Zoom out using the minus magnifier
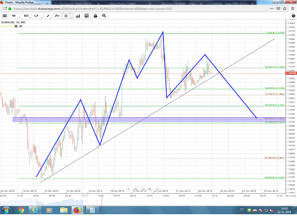The image size is (297, 216). [135, 189]
